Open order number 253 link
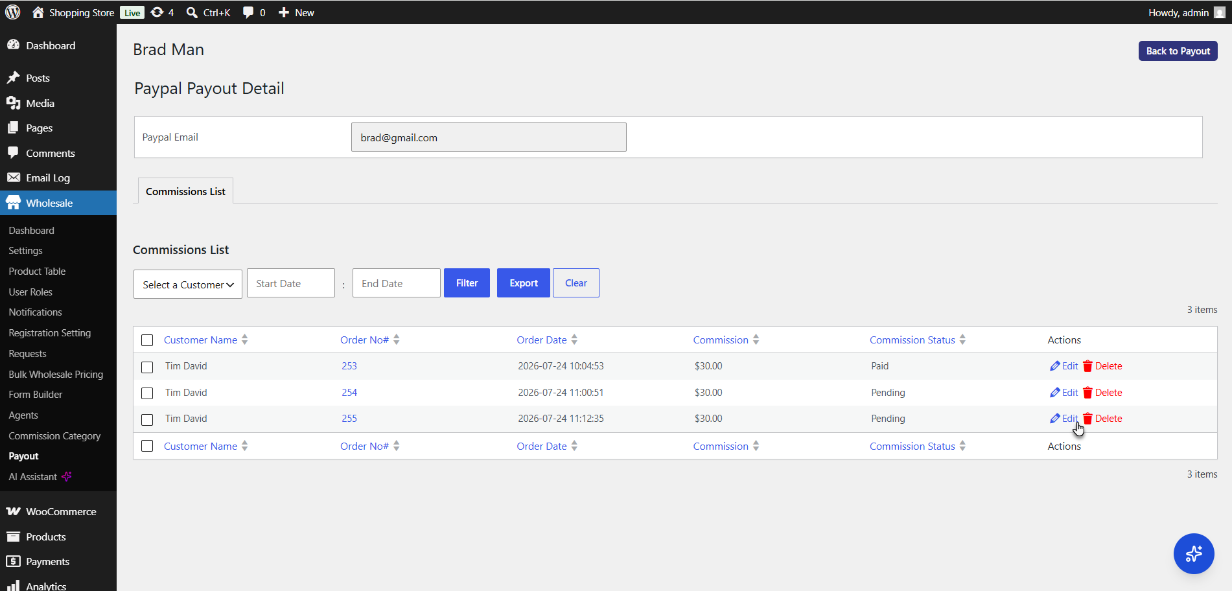 (349, 366)
